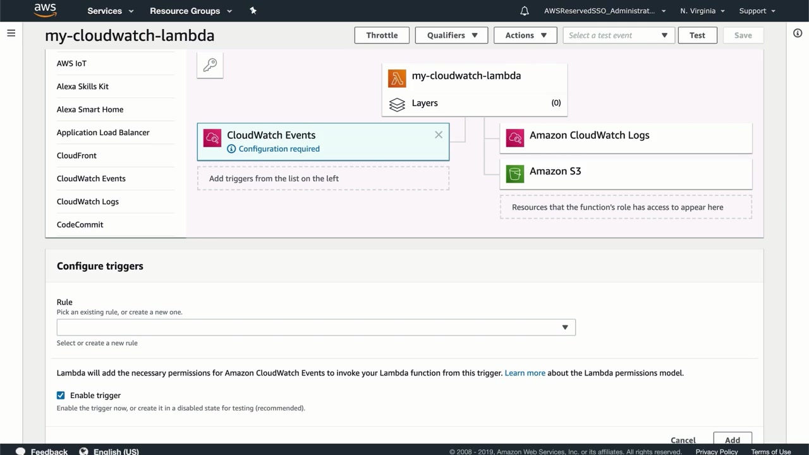Click the Amazon S3 bucket icon
Image resolution: width=809 pixels, height=455 pixels.
[515, 173]
